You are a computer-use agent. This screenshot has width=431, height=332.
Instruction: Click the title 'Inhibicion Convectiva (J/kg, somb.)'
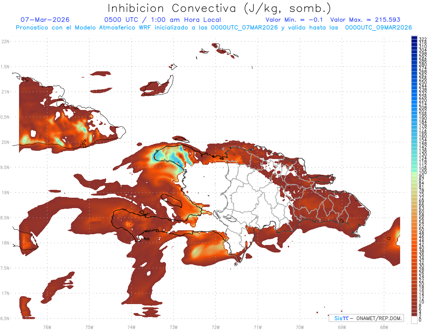pos(219,8)
